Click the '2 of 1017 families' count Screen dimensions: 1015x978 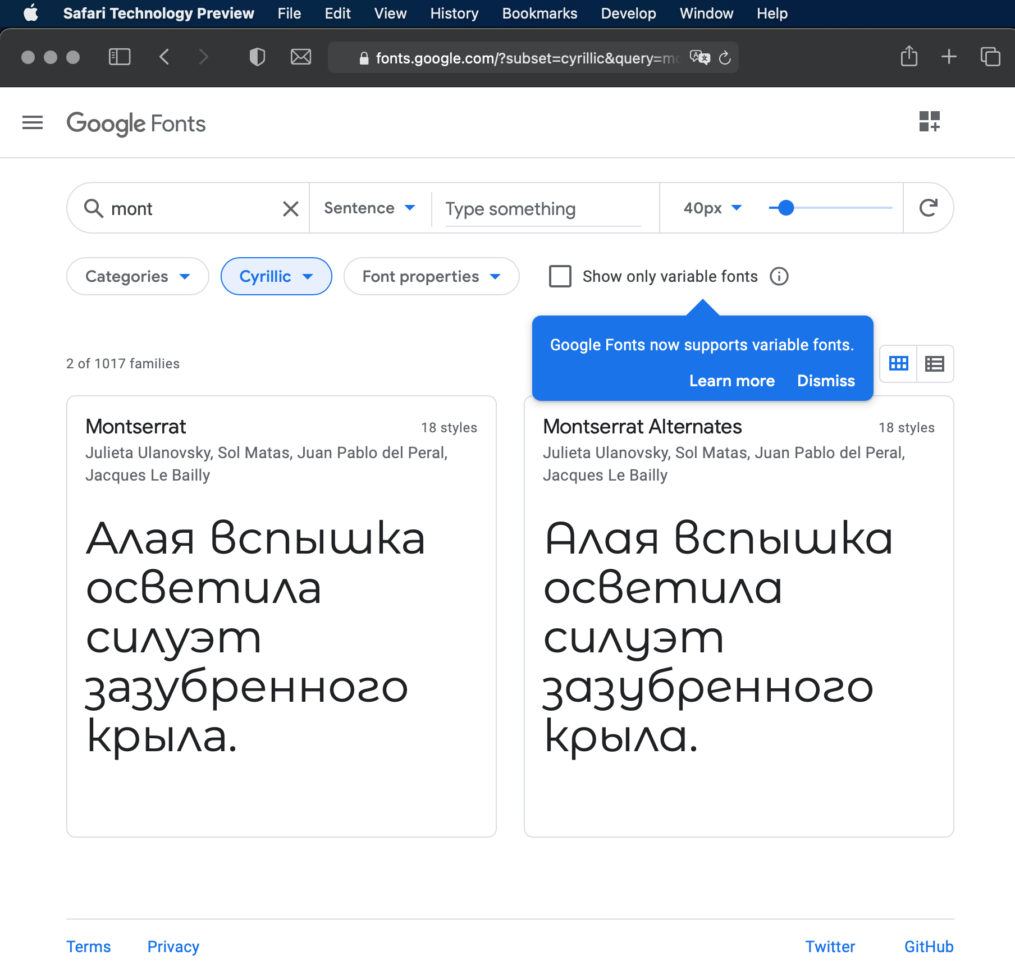[x=123, y=364]
